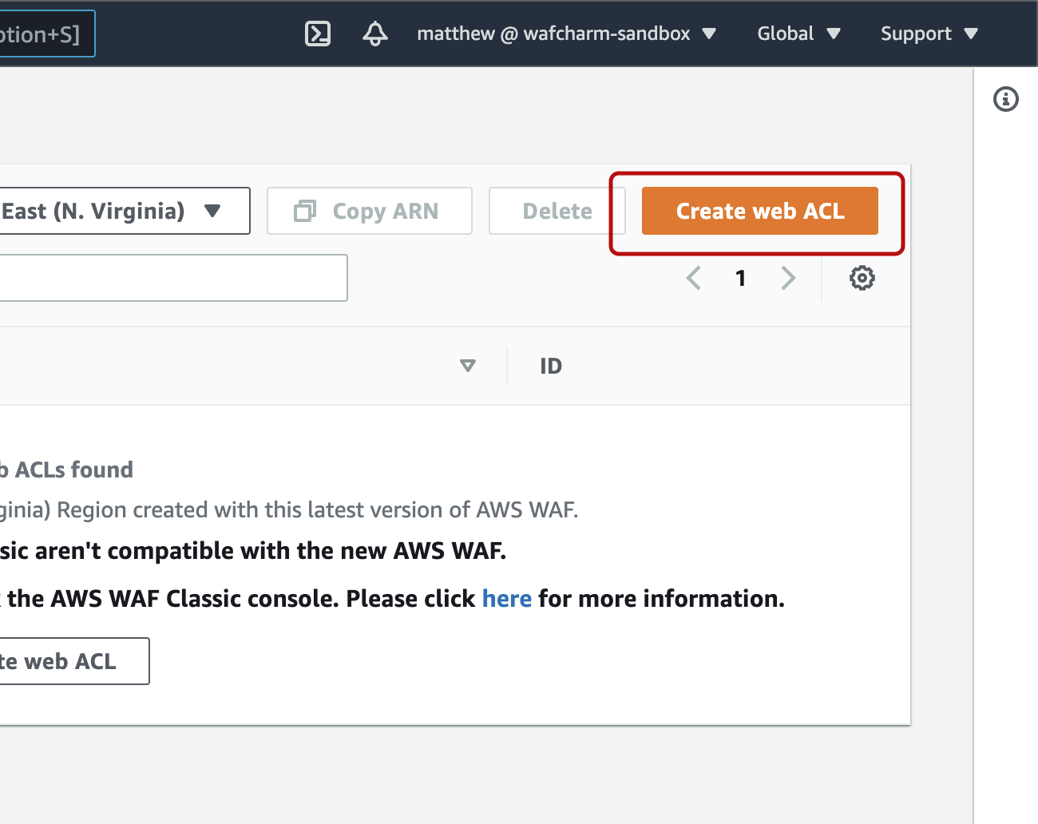
Task: Open the Support menu
Action: [x=929, y=34]
